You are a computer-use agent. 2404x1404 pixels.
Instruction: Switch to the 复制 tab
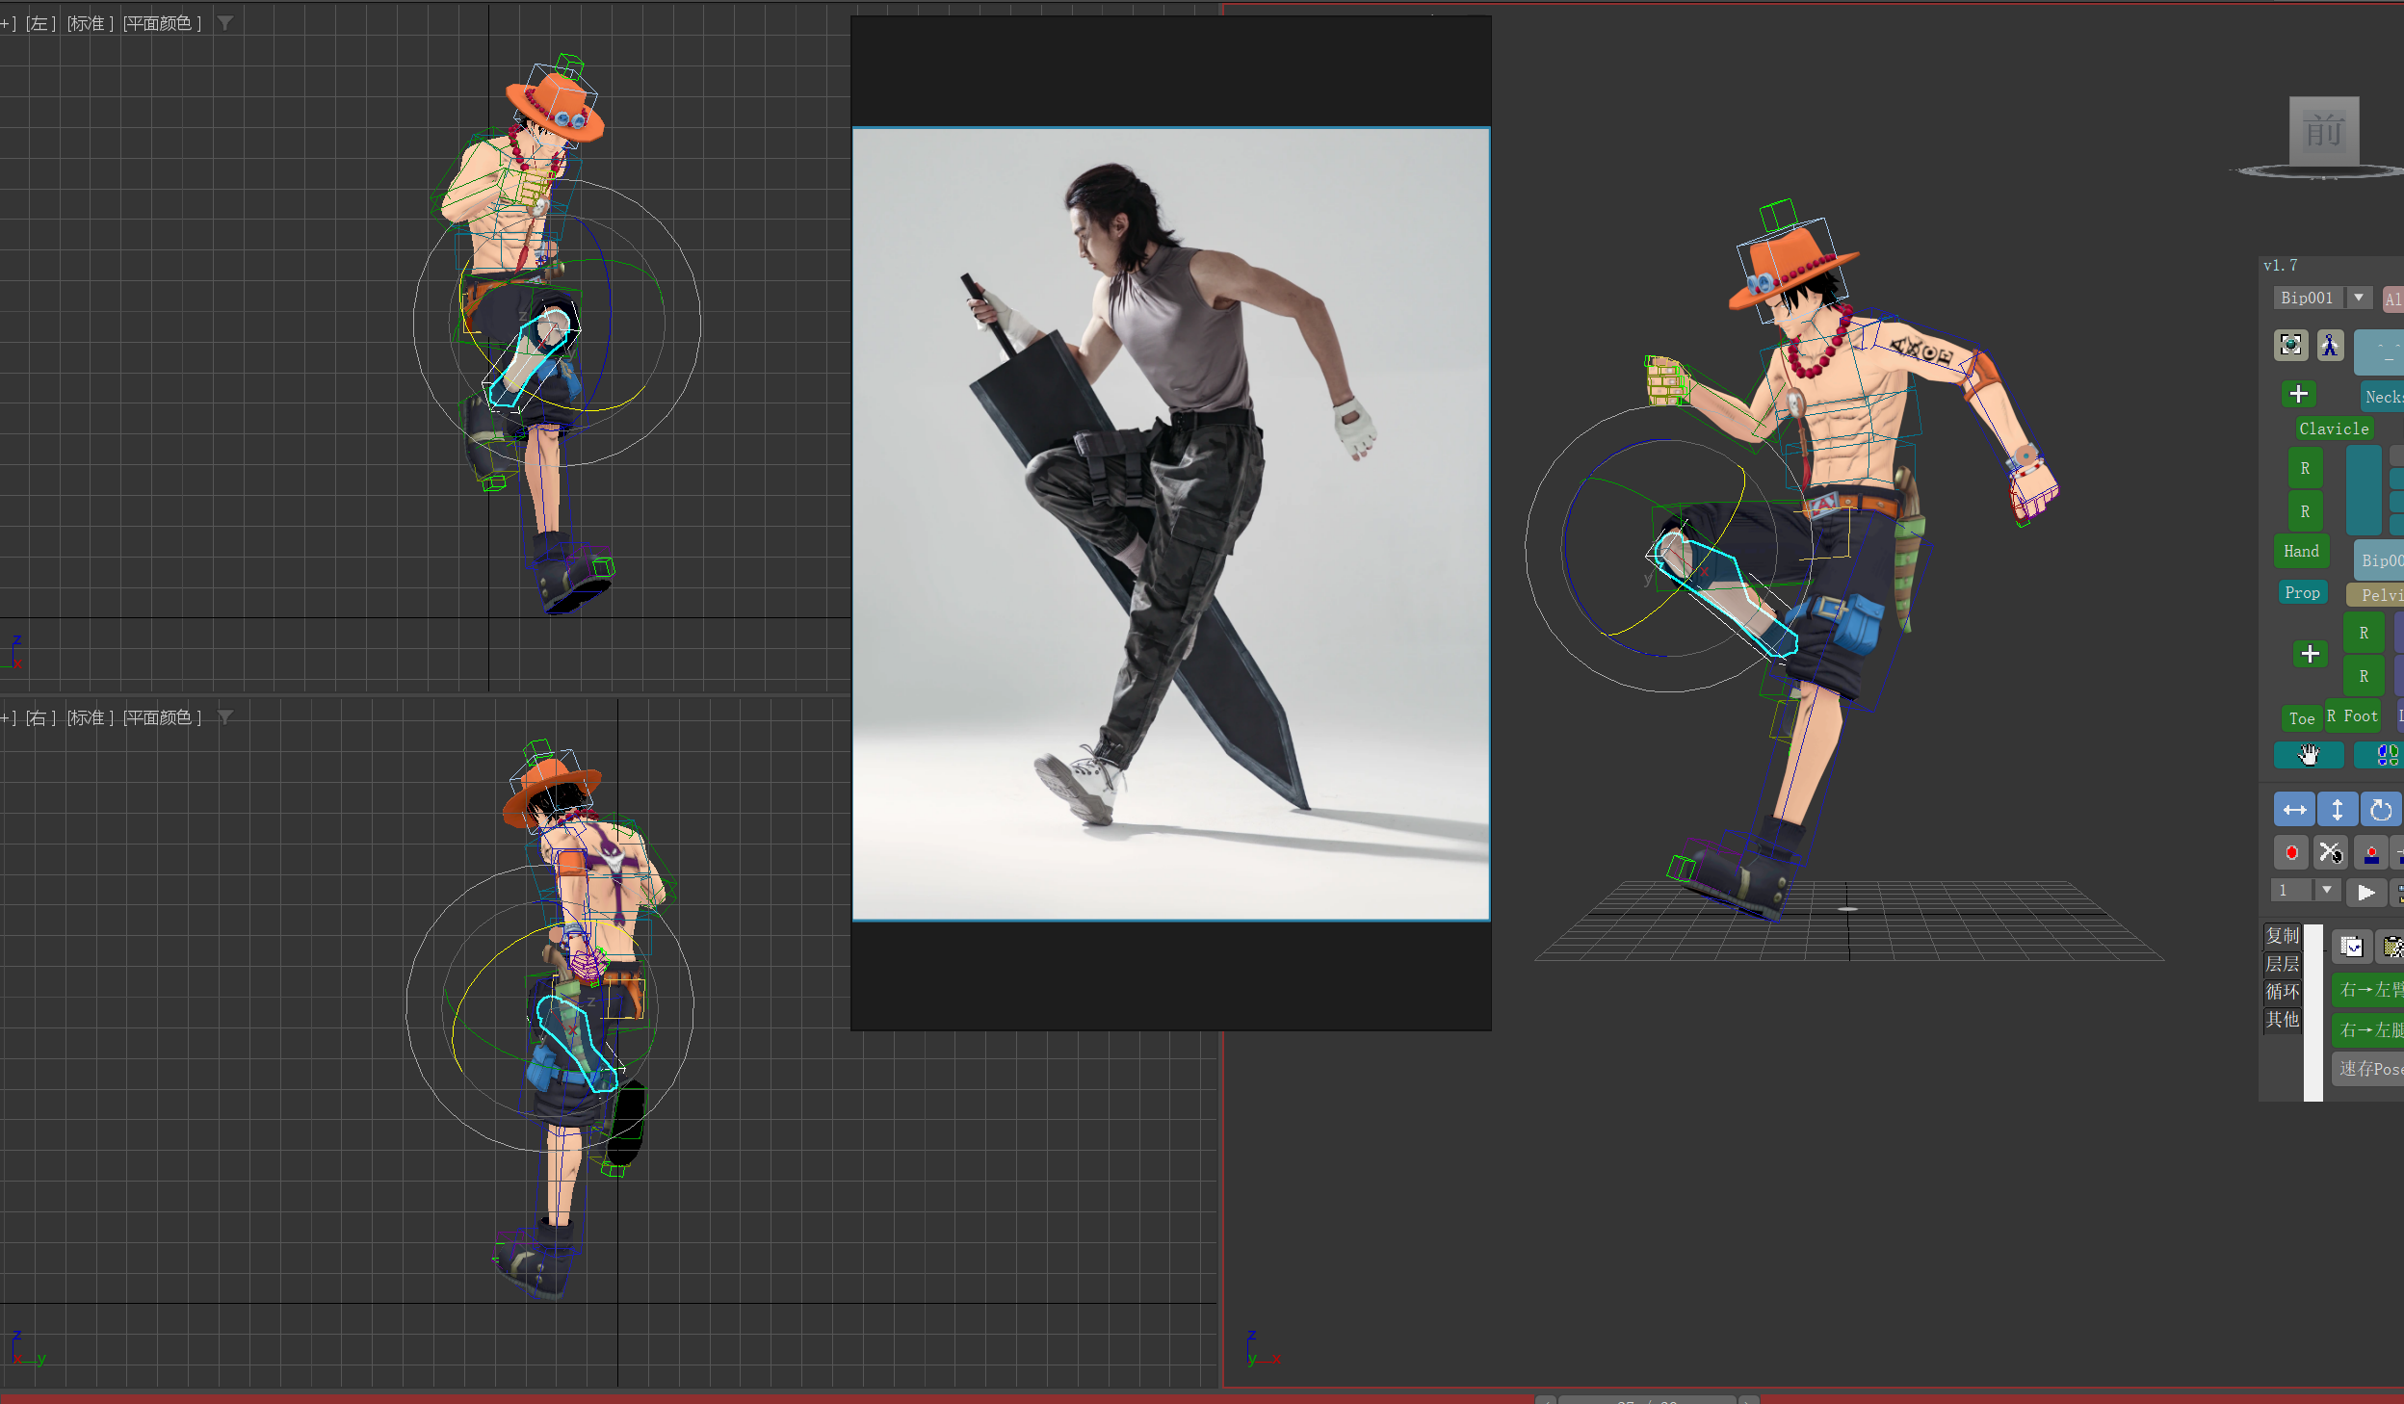click(x=2282, y=935)
